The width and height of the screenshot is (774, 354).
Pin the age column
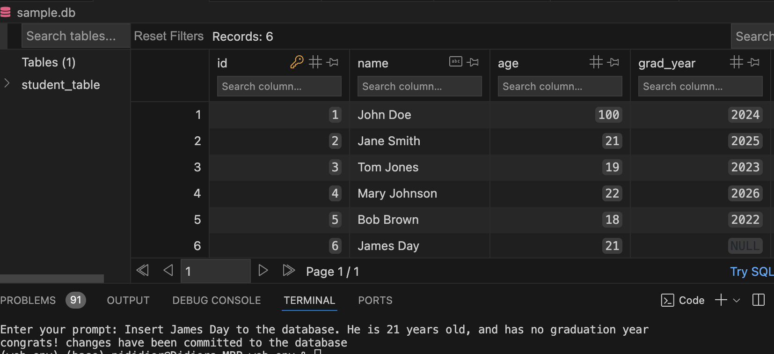tap(613, 62)
